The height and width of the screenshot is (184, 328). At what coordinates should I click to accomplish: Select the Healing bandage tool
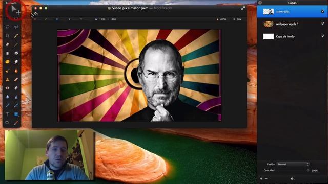click(x=16, y=79)
